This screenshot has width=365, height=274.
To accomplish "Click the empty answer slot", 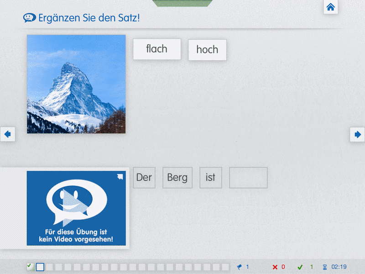I will pos(248,178).
